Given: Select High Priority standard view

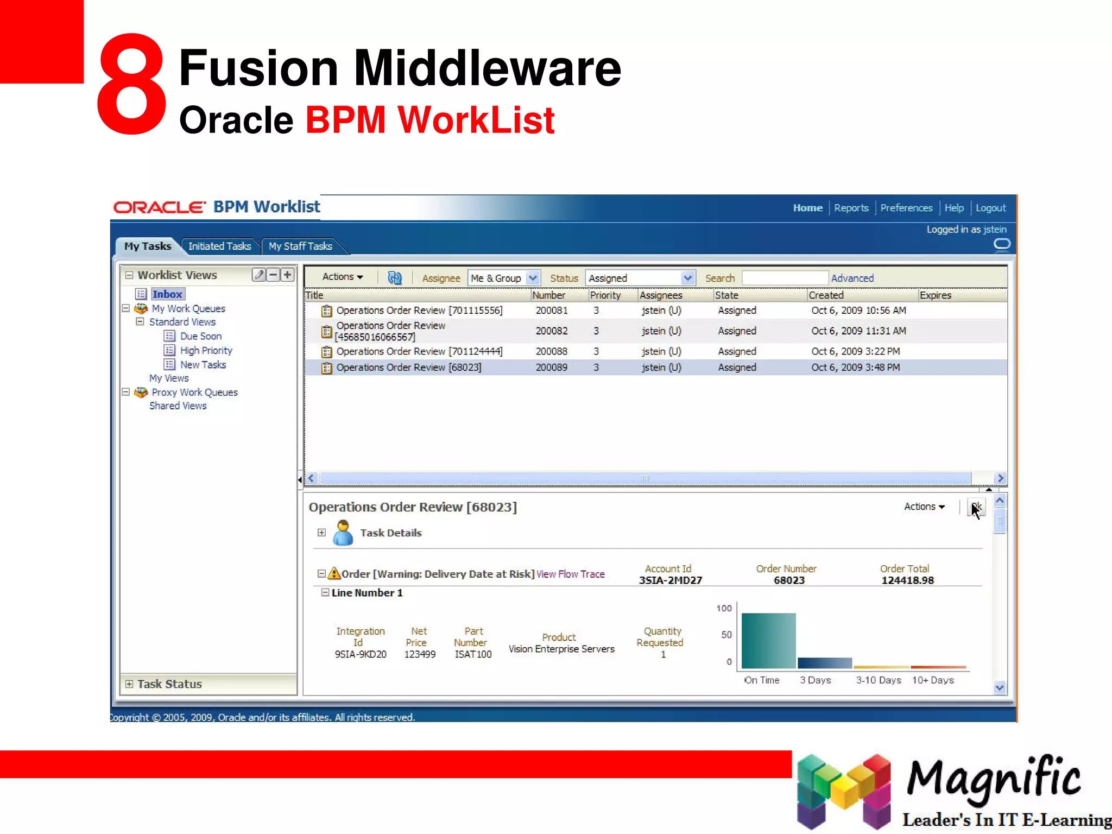Looking at the screenshot, I should pos(206,350).
